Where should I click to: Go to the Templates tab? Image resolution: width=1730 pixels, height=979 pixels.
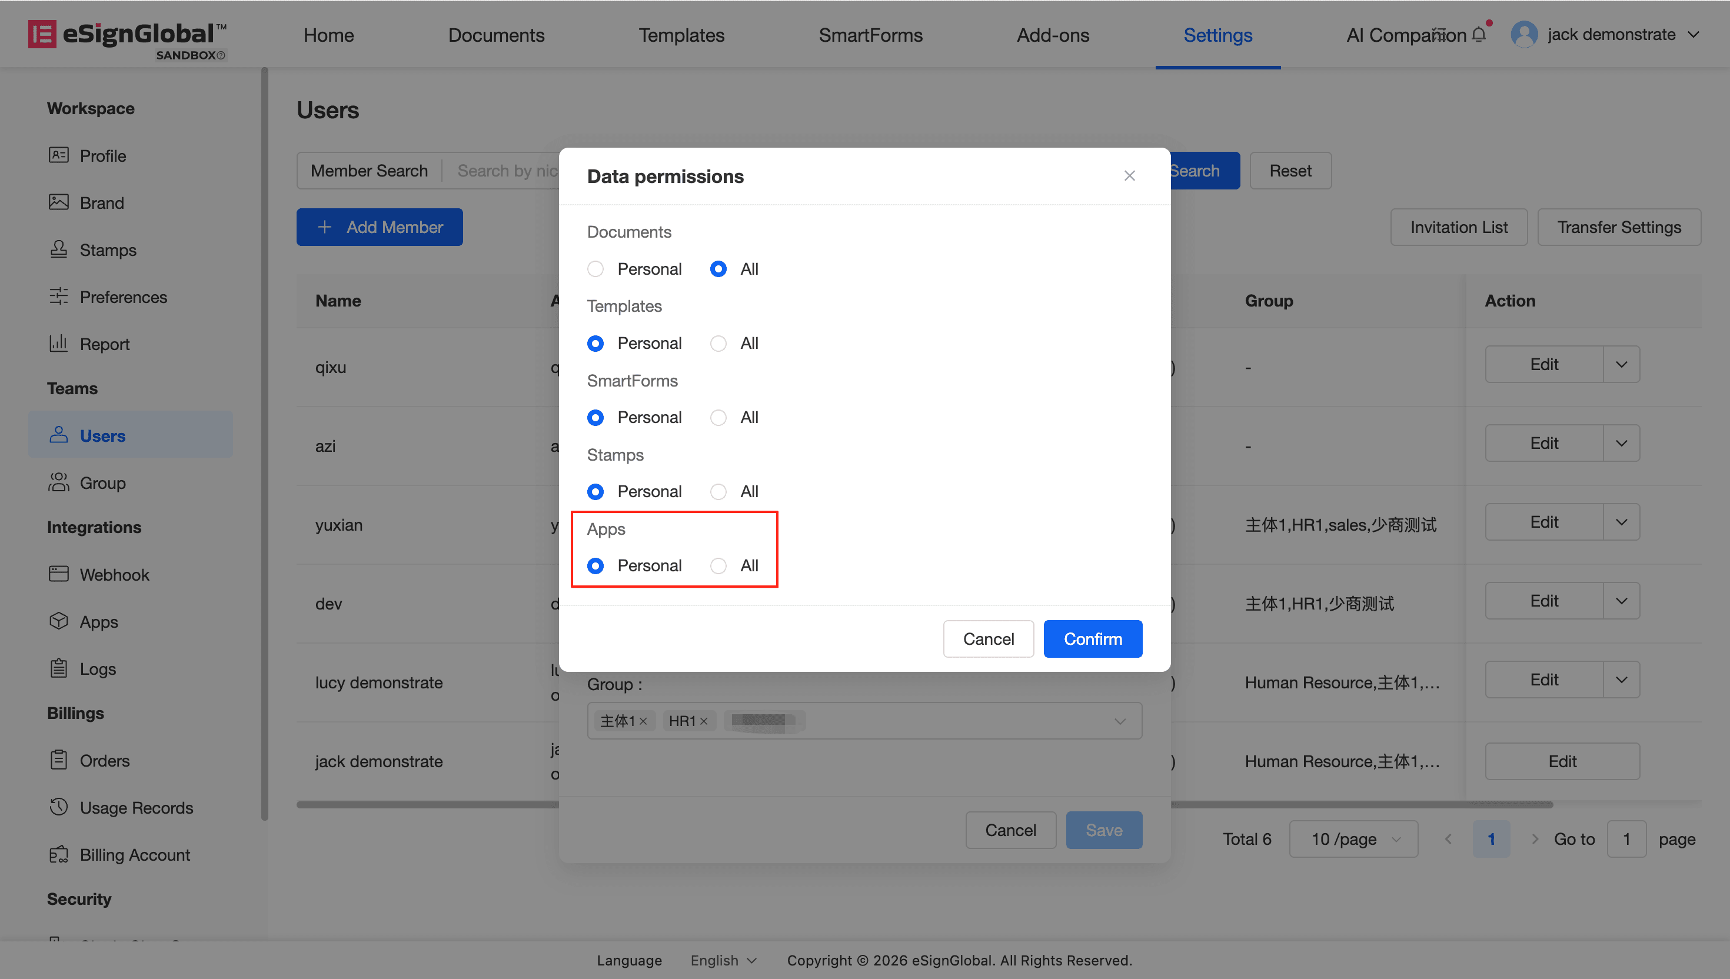click(x=681, y=35)
